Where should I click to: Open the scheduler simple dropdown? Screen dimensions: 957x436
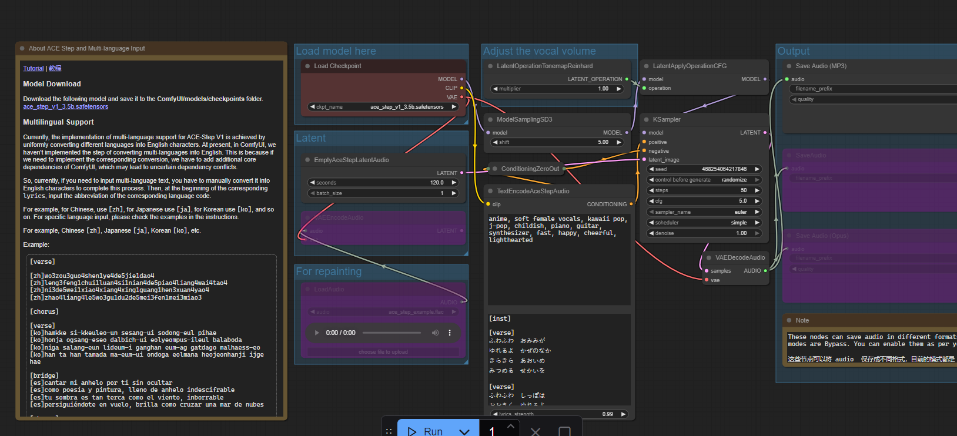(x=704, y=223)
